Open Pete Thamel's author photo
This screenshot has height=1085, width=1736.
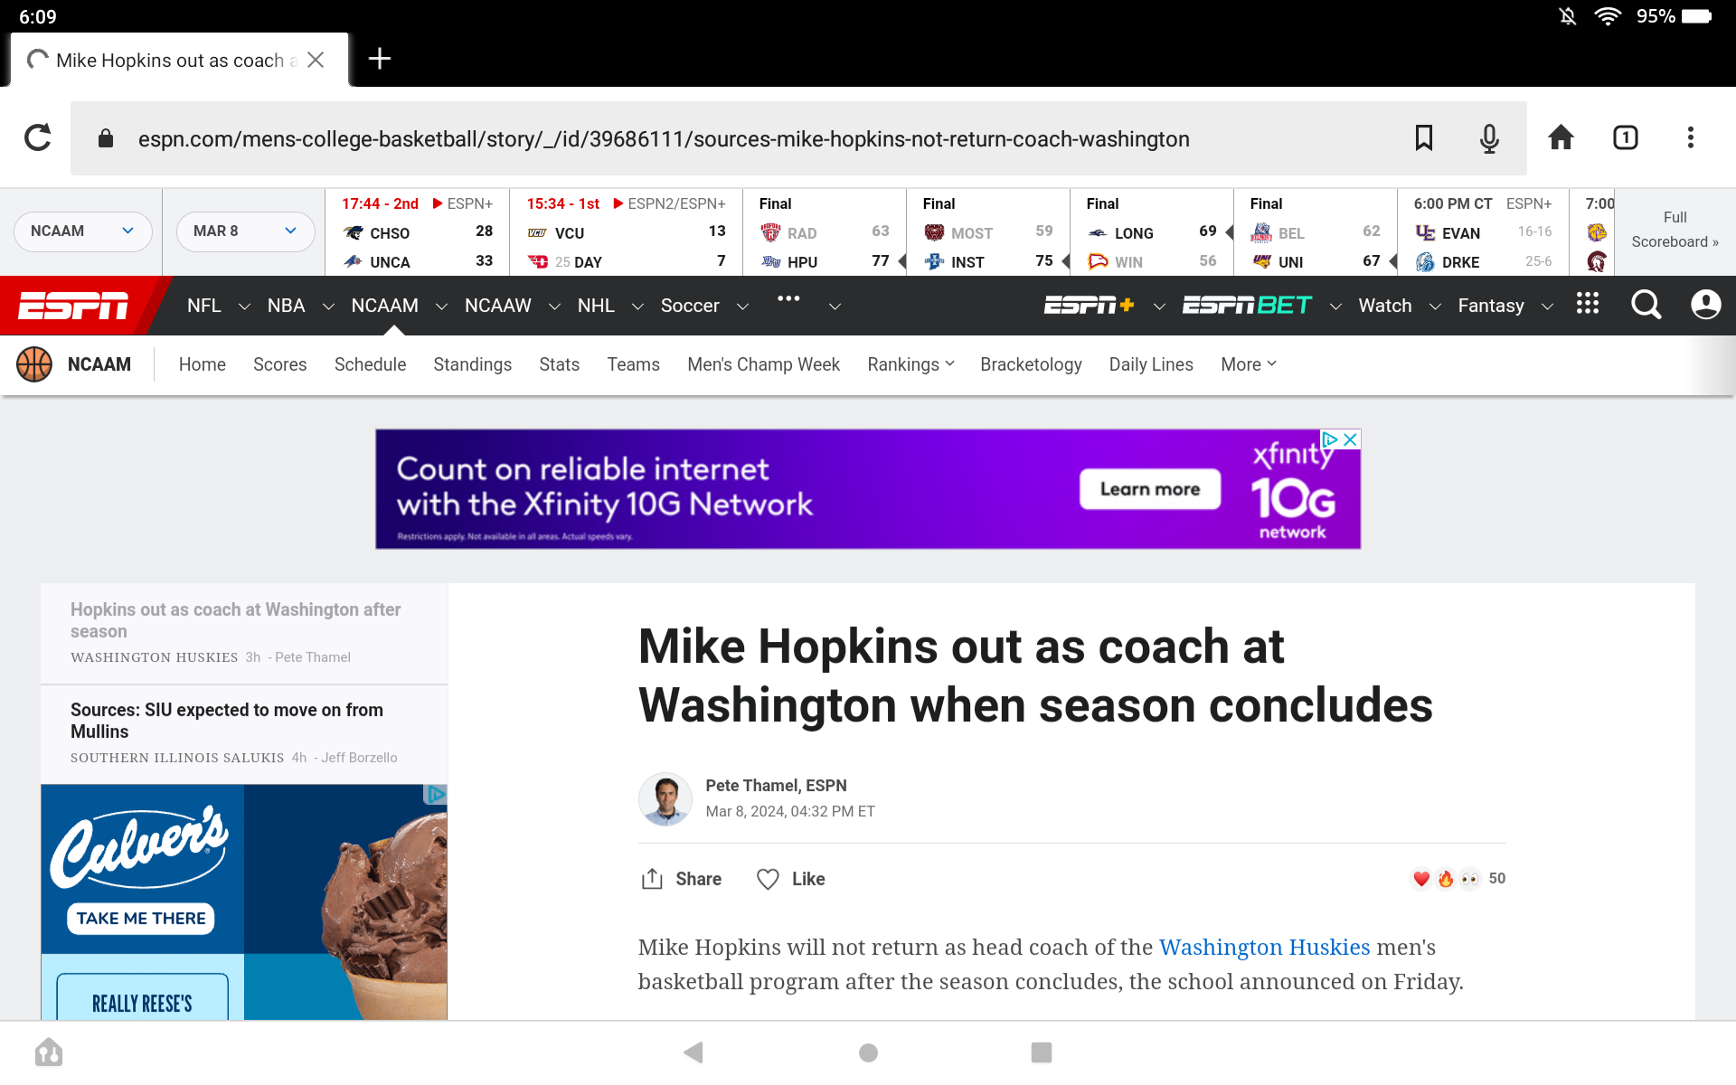click(665, 799)
